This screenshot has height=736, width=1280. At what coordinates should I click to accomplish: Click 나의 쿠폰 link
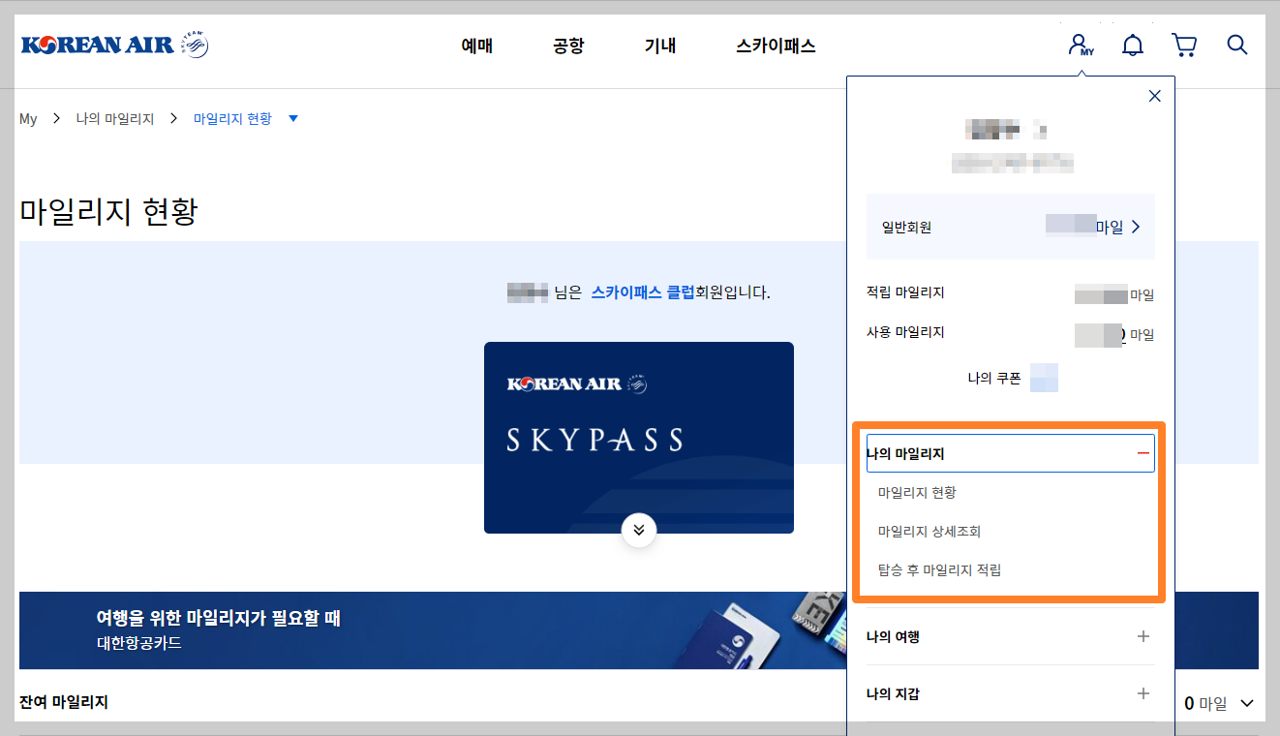(x=994, y=379)
